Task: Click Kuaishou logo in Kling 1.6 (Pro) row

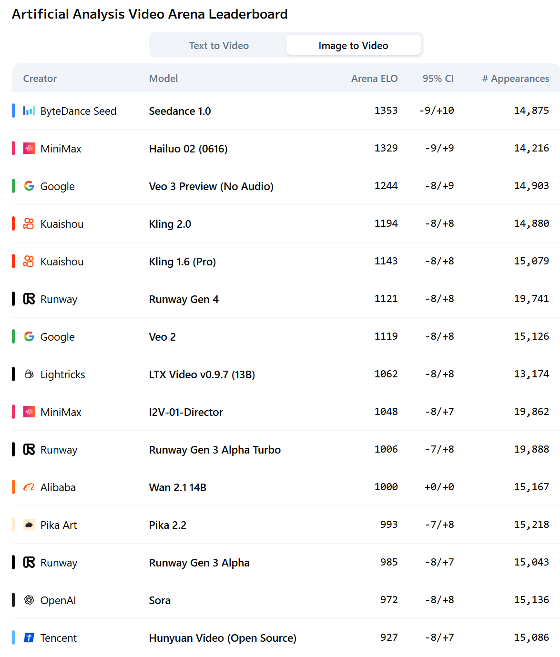Action: coord(29,262)
